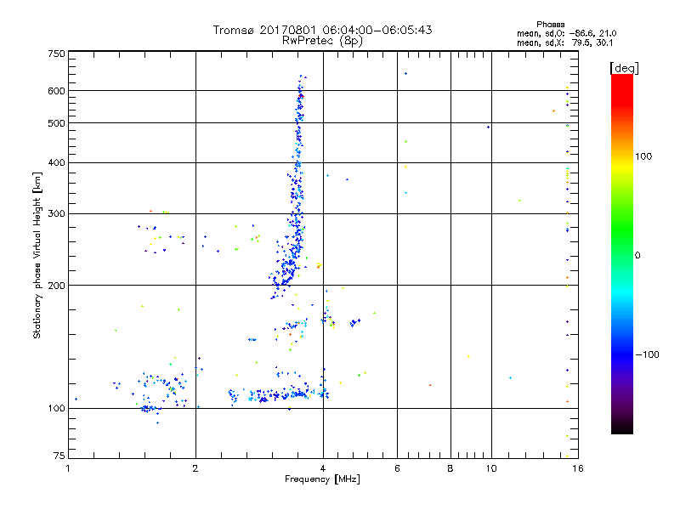Click the y-axis label '400'
Viewport: 680px width, 510px height.
[56, 162]
